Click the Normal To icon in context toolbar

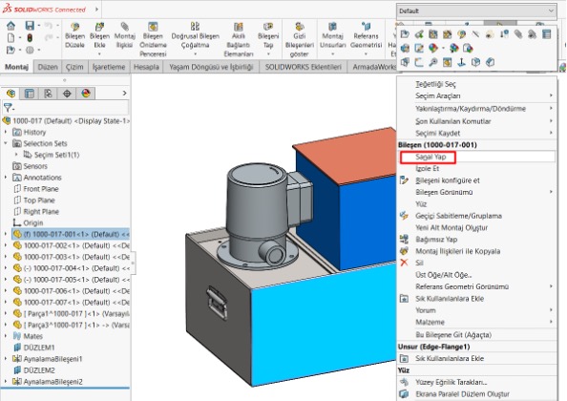click(461, 62)
